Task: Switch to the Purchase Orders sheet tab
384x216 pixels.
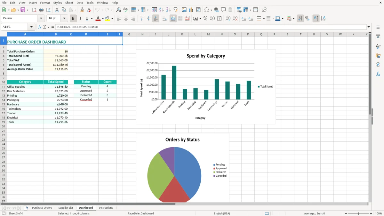Action: point(42,208)
